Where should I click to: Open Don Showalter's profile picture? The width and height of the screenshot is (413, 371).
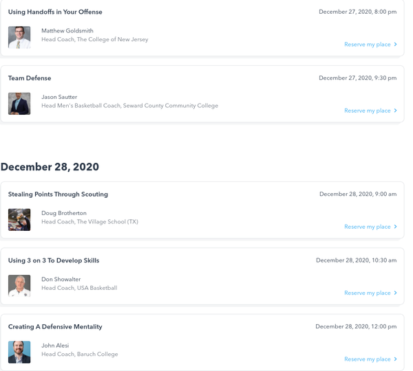(x=19, y=285)
